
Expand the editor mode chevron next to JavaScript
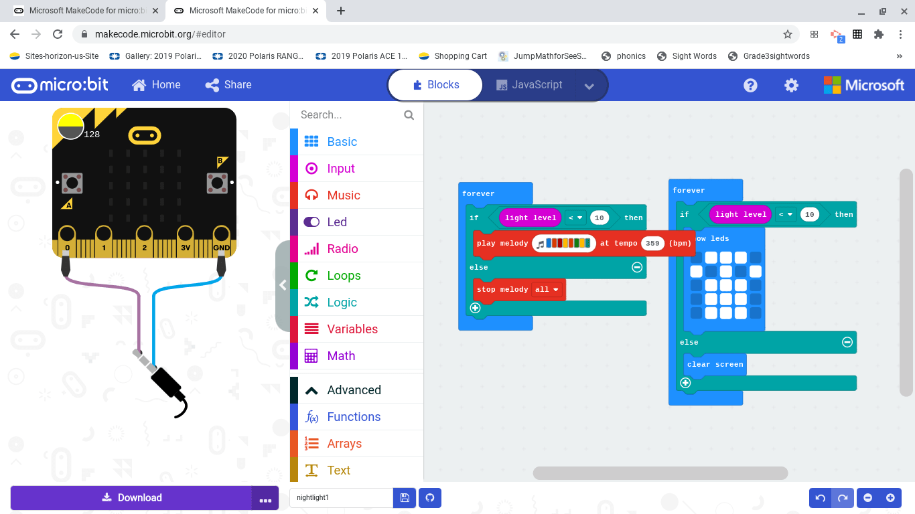[588, 85]
